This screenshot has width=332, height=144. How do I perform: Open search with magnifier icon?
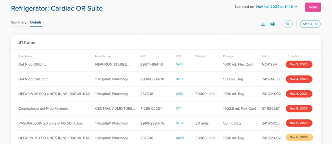(288, 24)
